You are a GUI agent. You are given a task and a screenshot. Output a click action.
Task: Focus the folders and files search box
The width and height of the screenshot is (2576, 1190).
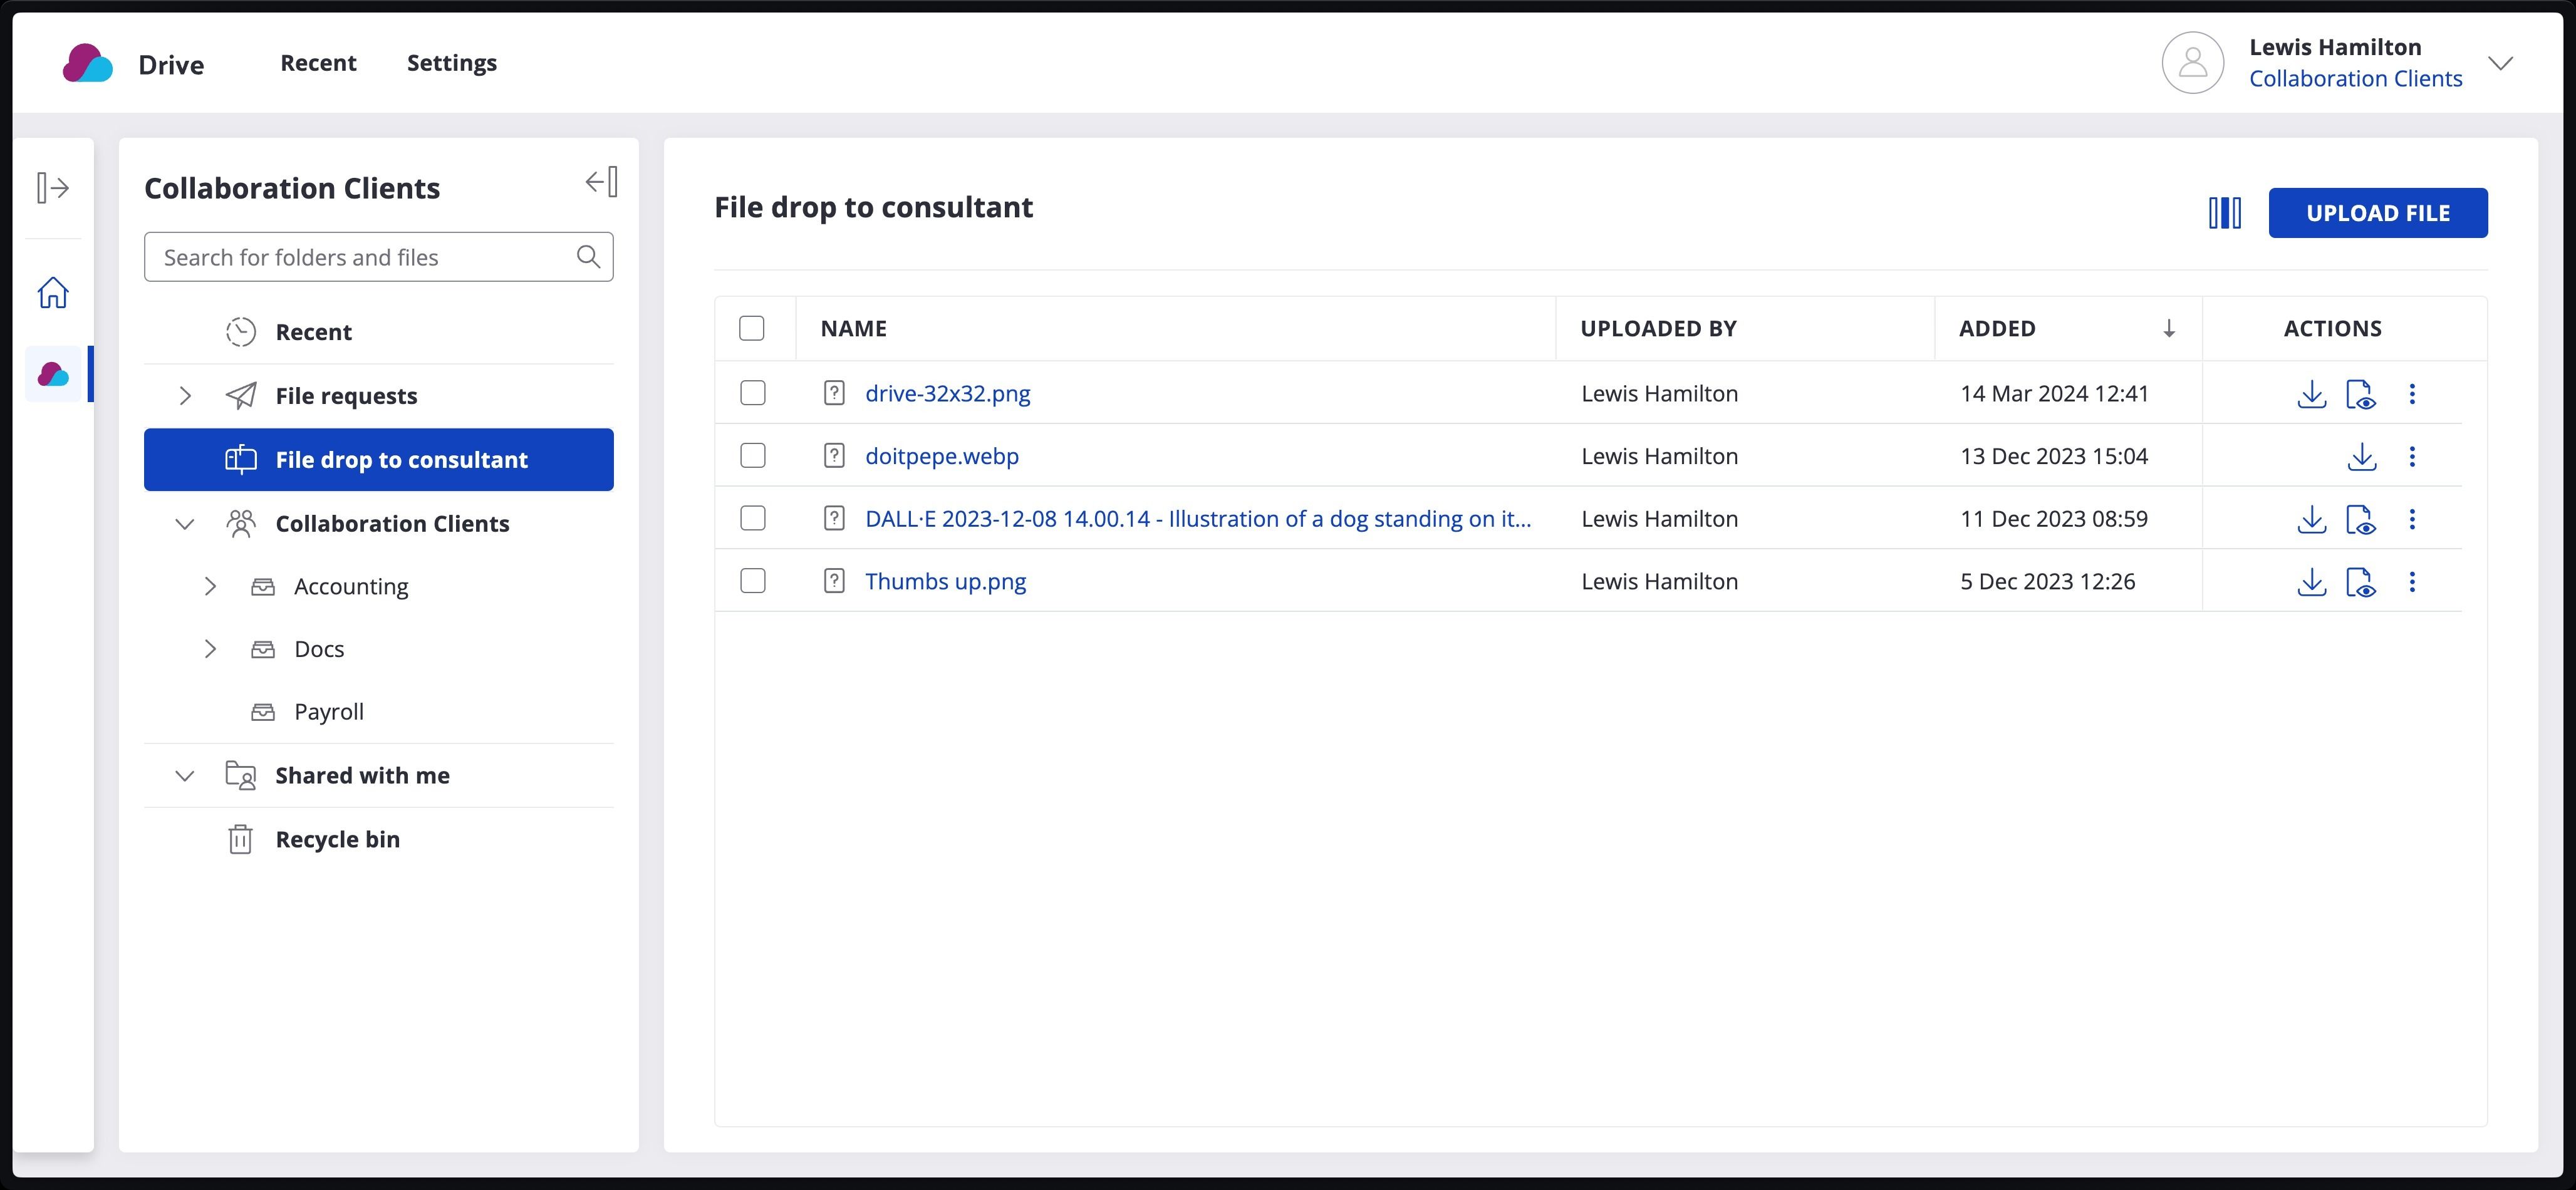click(360, 257)
